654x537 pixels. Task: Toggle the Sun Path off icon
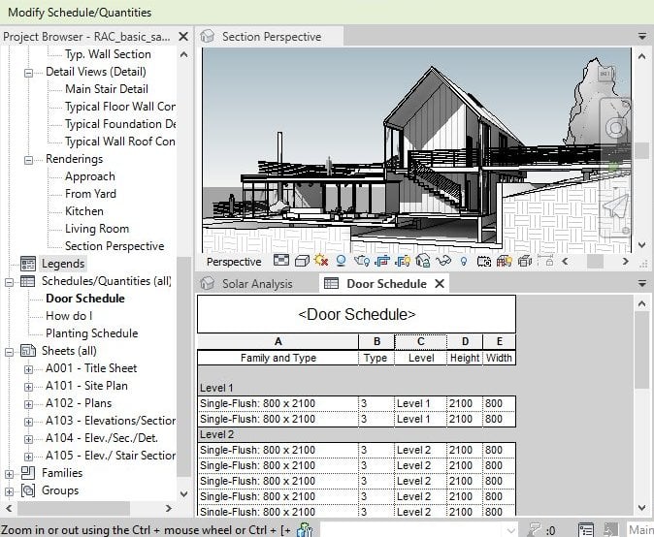coord(321,261)
